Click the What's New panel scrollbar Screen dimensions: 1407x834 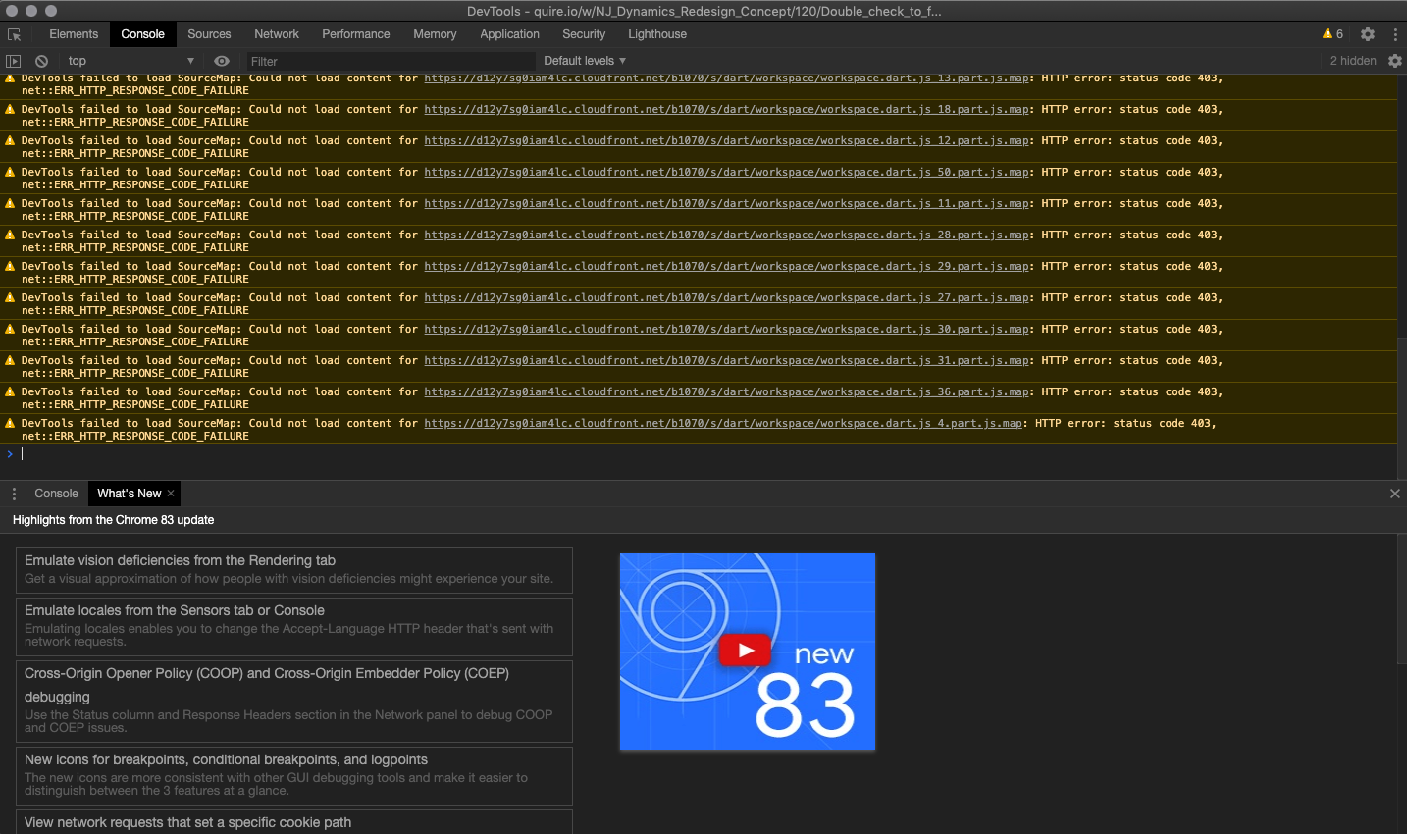[x=1402, y=600]
